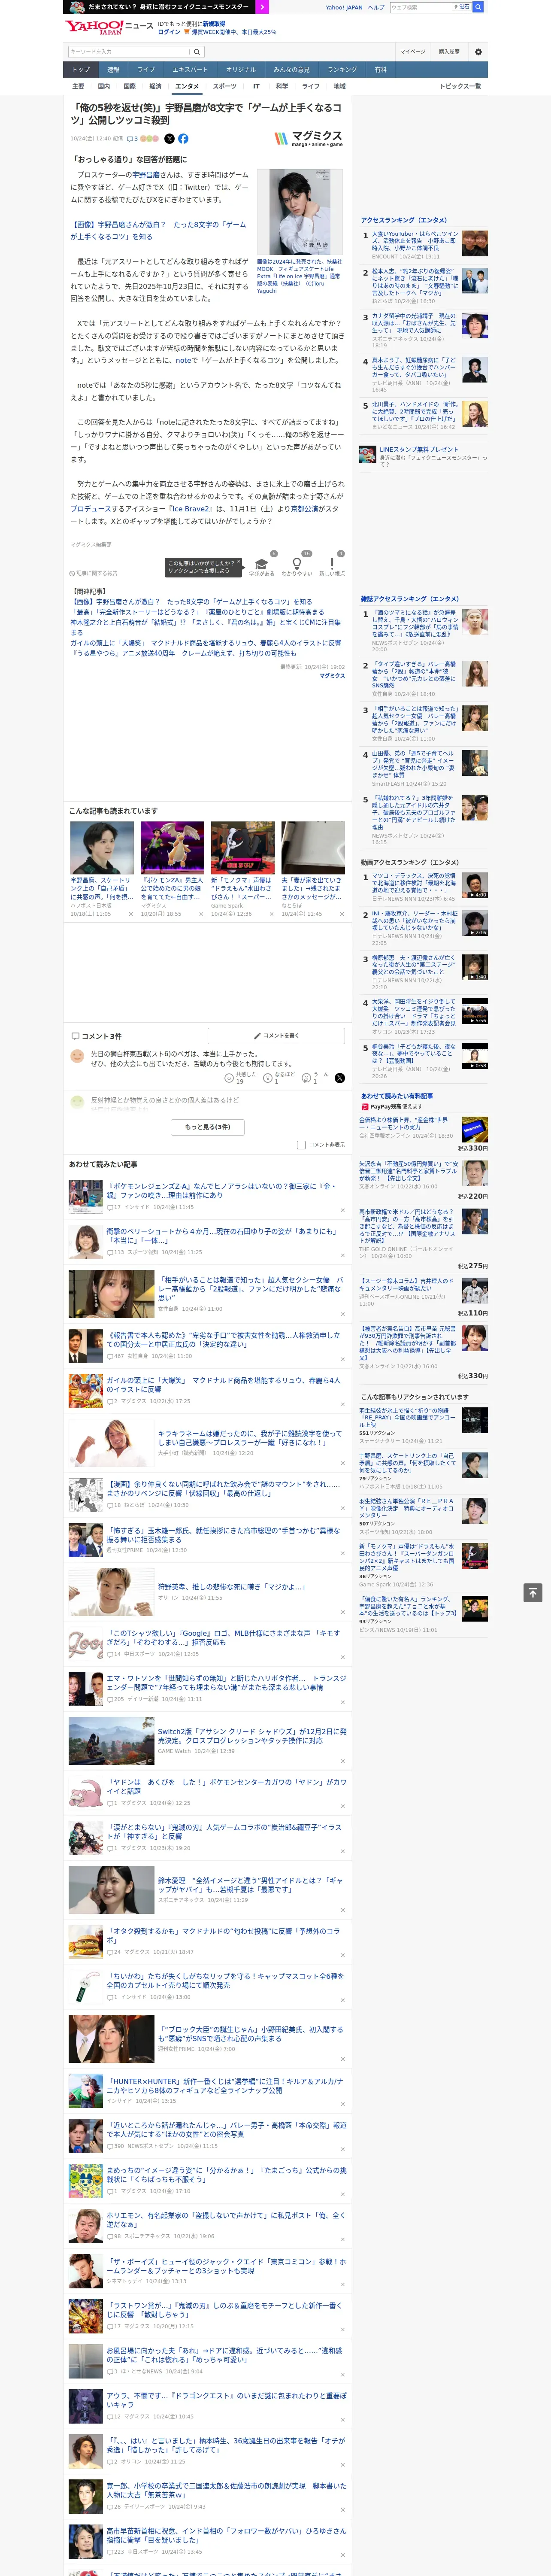Click コメントを書く button
This screenshot has width=551, height=2576.
pos(276,1035)
